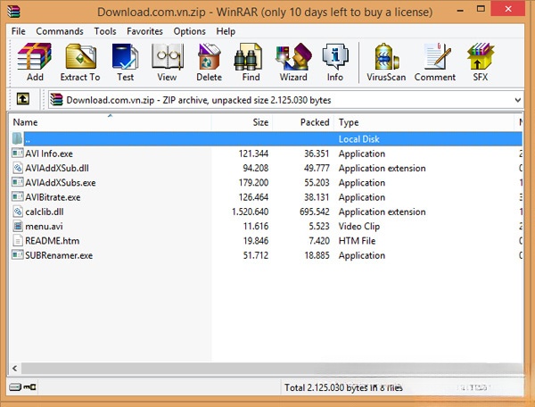
Task: Click the SUBRenamer.exe file icon
Action: (18, 255)
